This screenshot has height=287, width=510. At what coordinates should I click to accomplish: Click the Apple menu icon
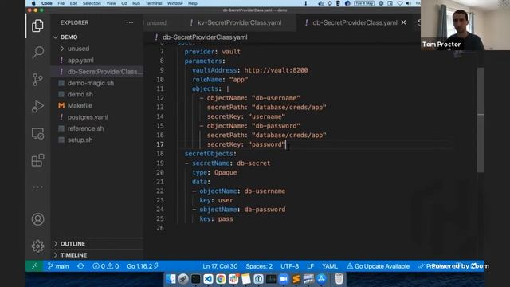pyautogui.click(x=33, y=3)
